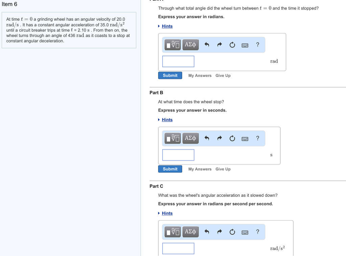Reset the first answer box with the circular arrow
Screen dimensions: 346x256
click(x=232, y=45)
